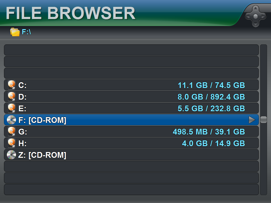The image size is (271, 203).
Task: Click the F: CD-ROM disc icon
Action: click(x=11, y=120)
